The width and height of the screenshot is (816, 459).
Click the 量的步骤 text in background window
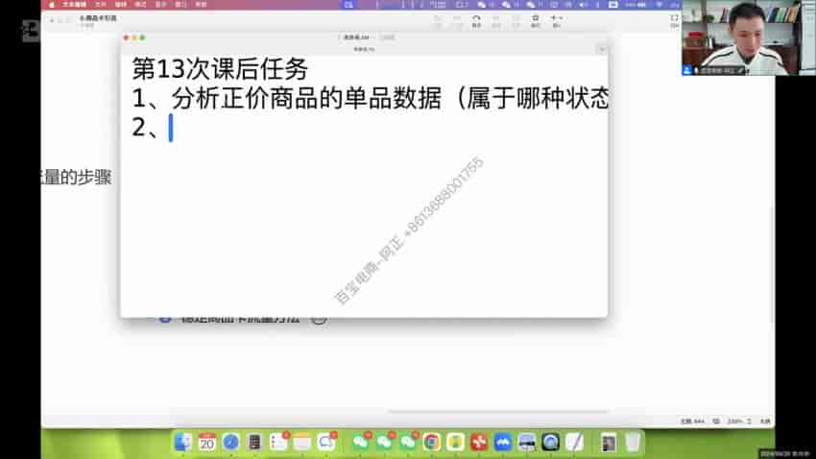pos(77,177)
